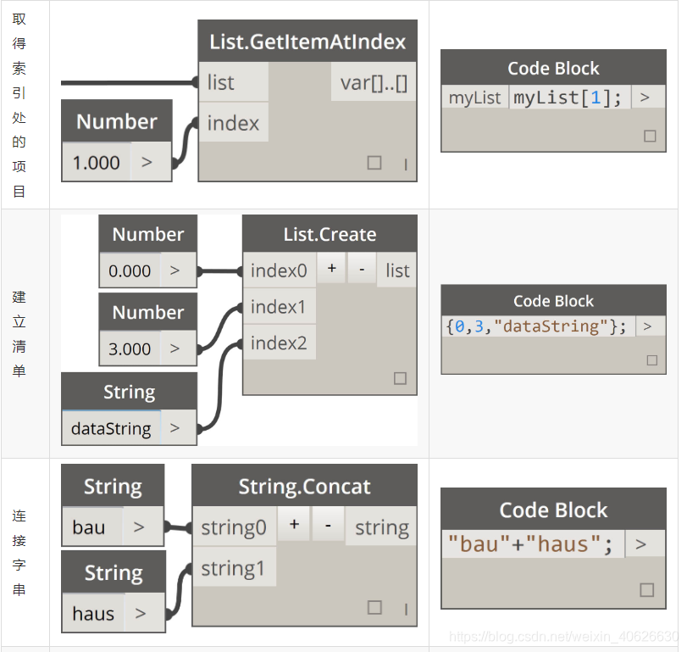Click the index0 input port on List.Create
The image size is (687, 652).
point(280,270)
